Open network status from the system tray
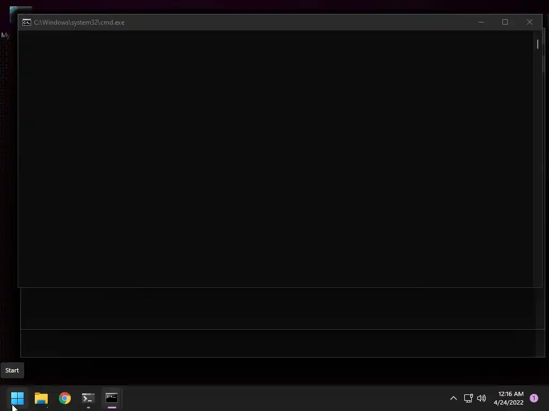549x411 pixels. pyautogui.click(x=468, y=398)
